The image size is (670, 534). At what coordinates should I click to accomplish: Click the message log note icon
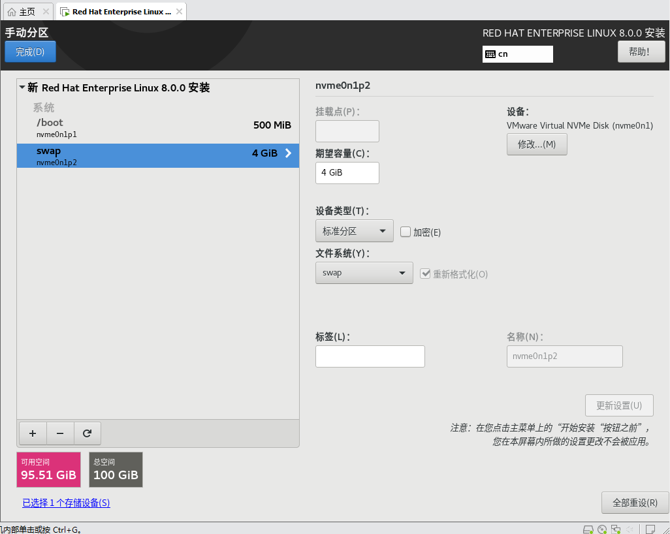[x=650, y=529]
